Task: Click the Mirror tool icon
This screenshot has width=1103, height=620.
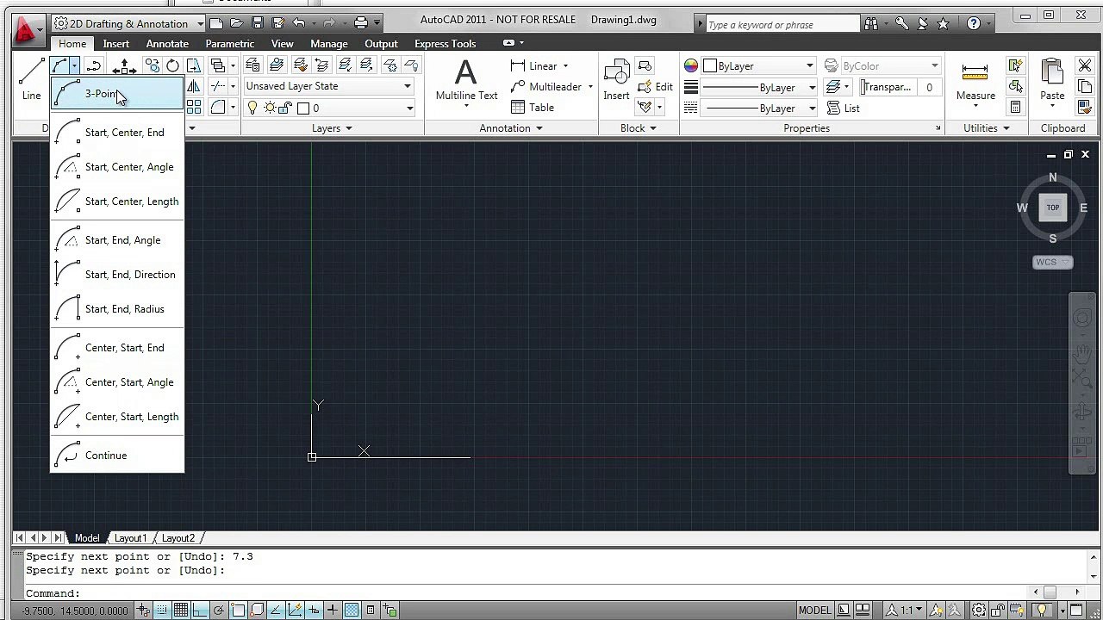Action: (193, 86)
